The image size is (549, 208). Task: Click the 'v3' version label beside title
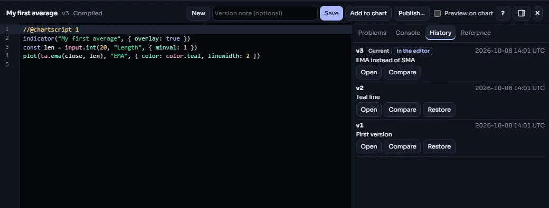(x=65, y=13)
